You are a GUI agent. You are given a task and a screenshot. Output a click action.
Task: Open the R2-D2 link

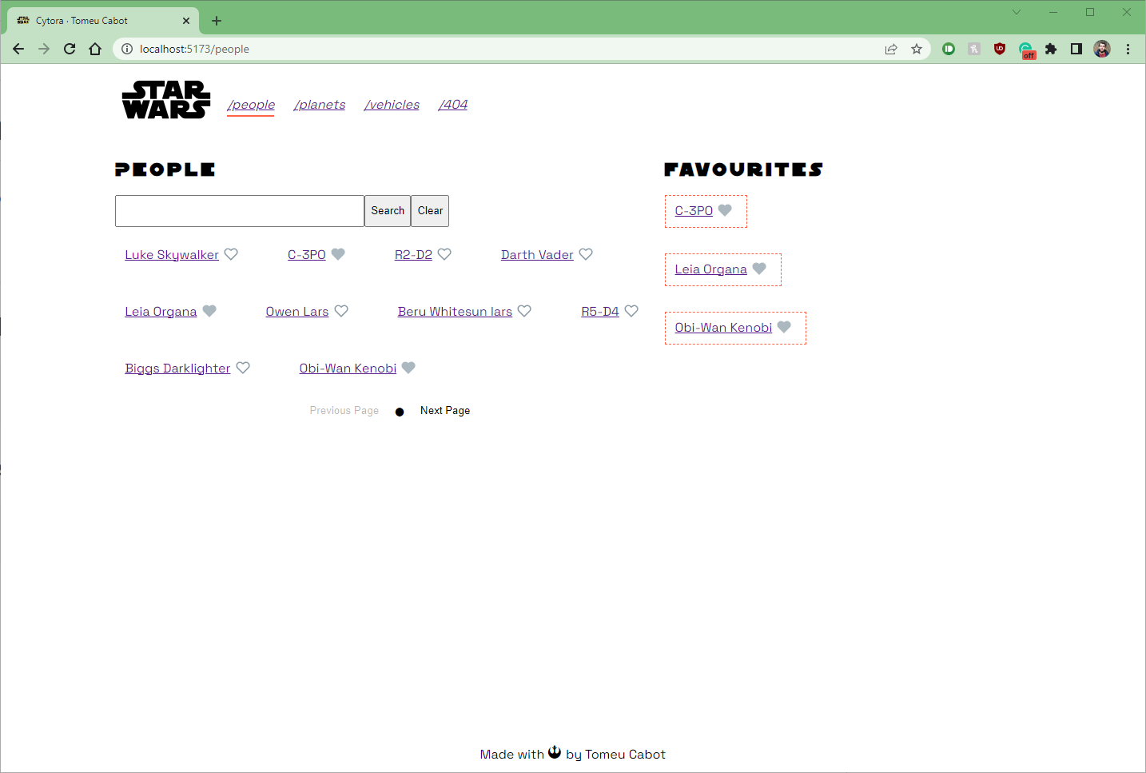(413, 255)
